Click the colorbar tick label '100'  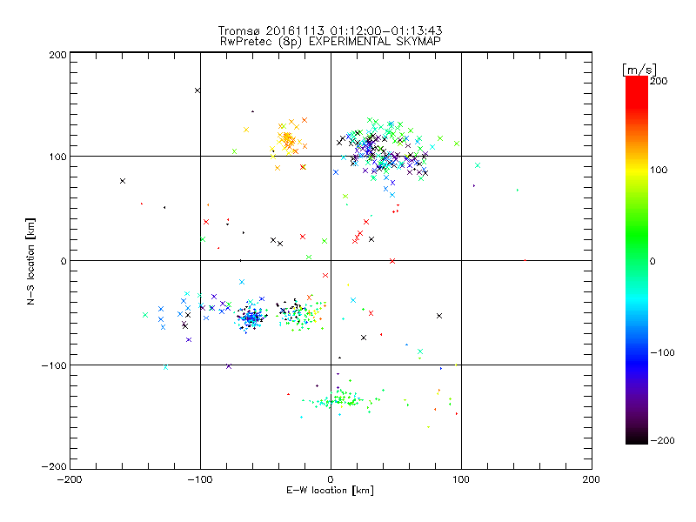(659, 170)
